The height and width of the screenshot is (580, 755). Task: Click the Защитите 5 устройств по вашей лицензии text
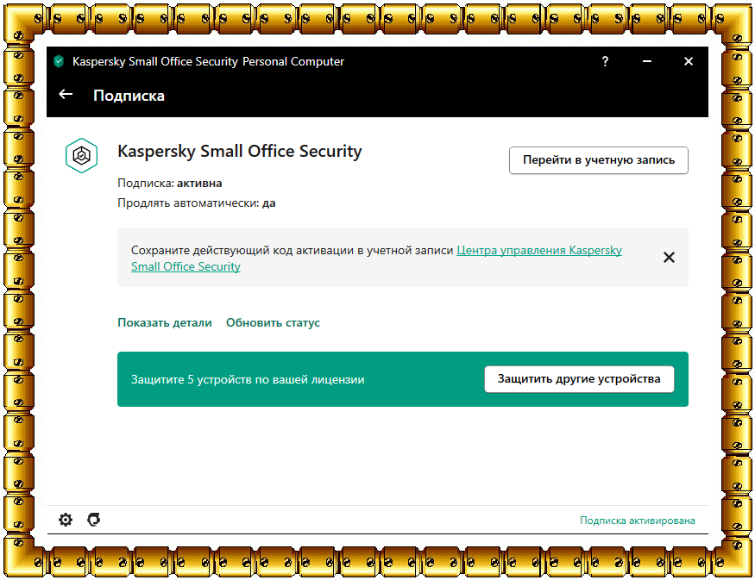[248, 379]
